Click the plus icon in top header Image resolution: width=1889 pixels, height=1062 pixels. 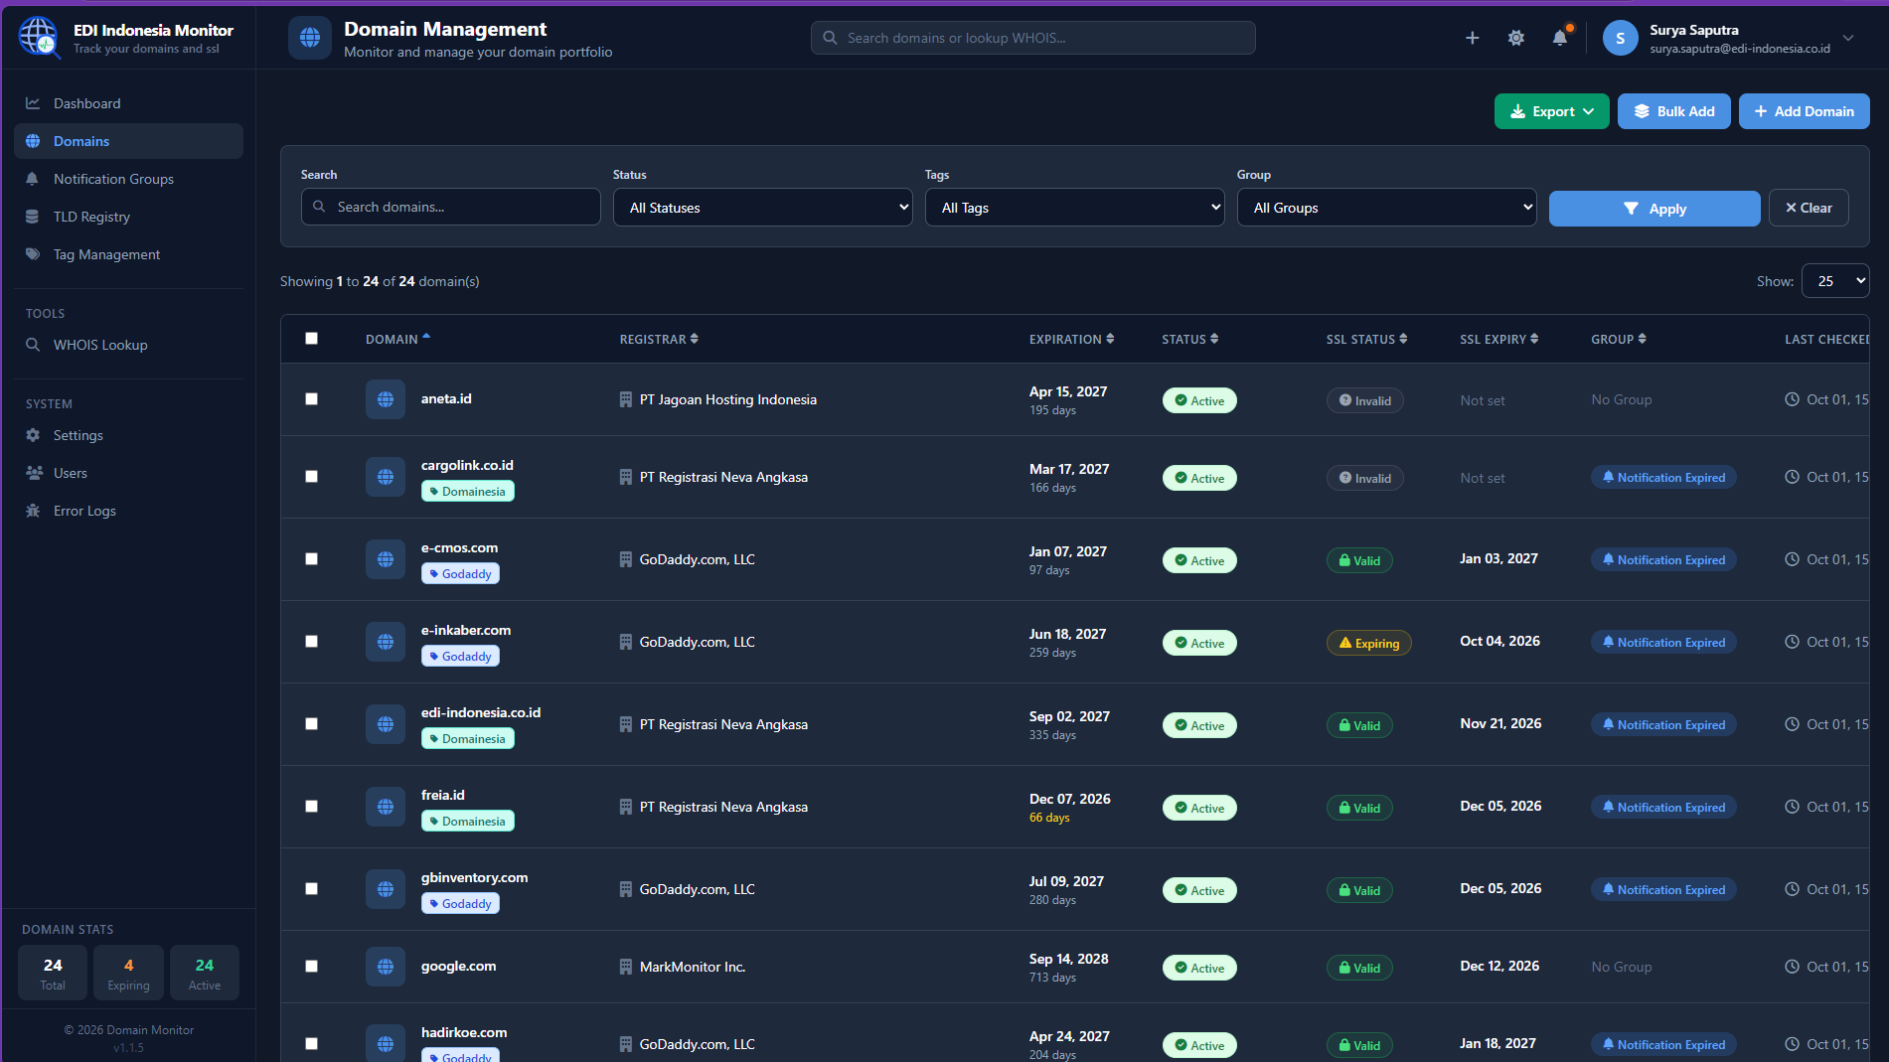1472,38
